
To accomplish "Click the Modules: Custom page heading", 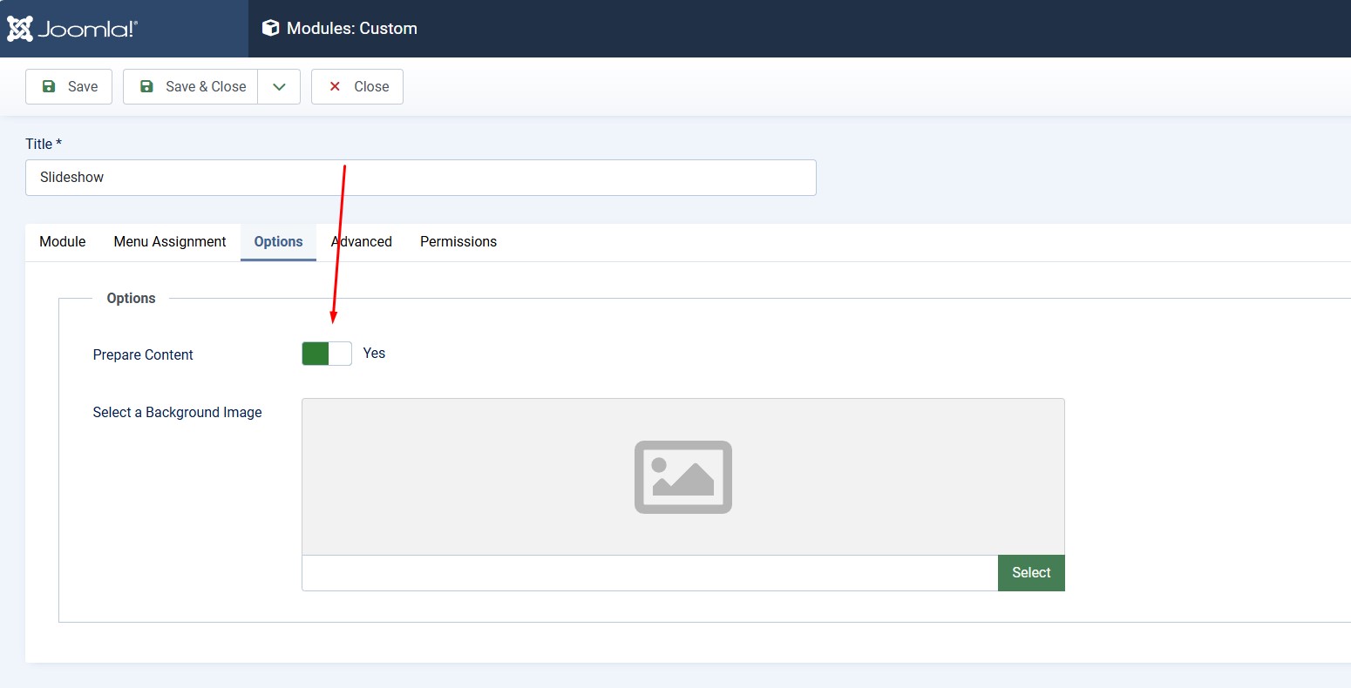I will (352, 29).
